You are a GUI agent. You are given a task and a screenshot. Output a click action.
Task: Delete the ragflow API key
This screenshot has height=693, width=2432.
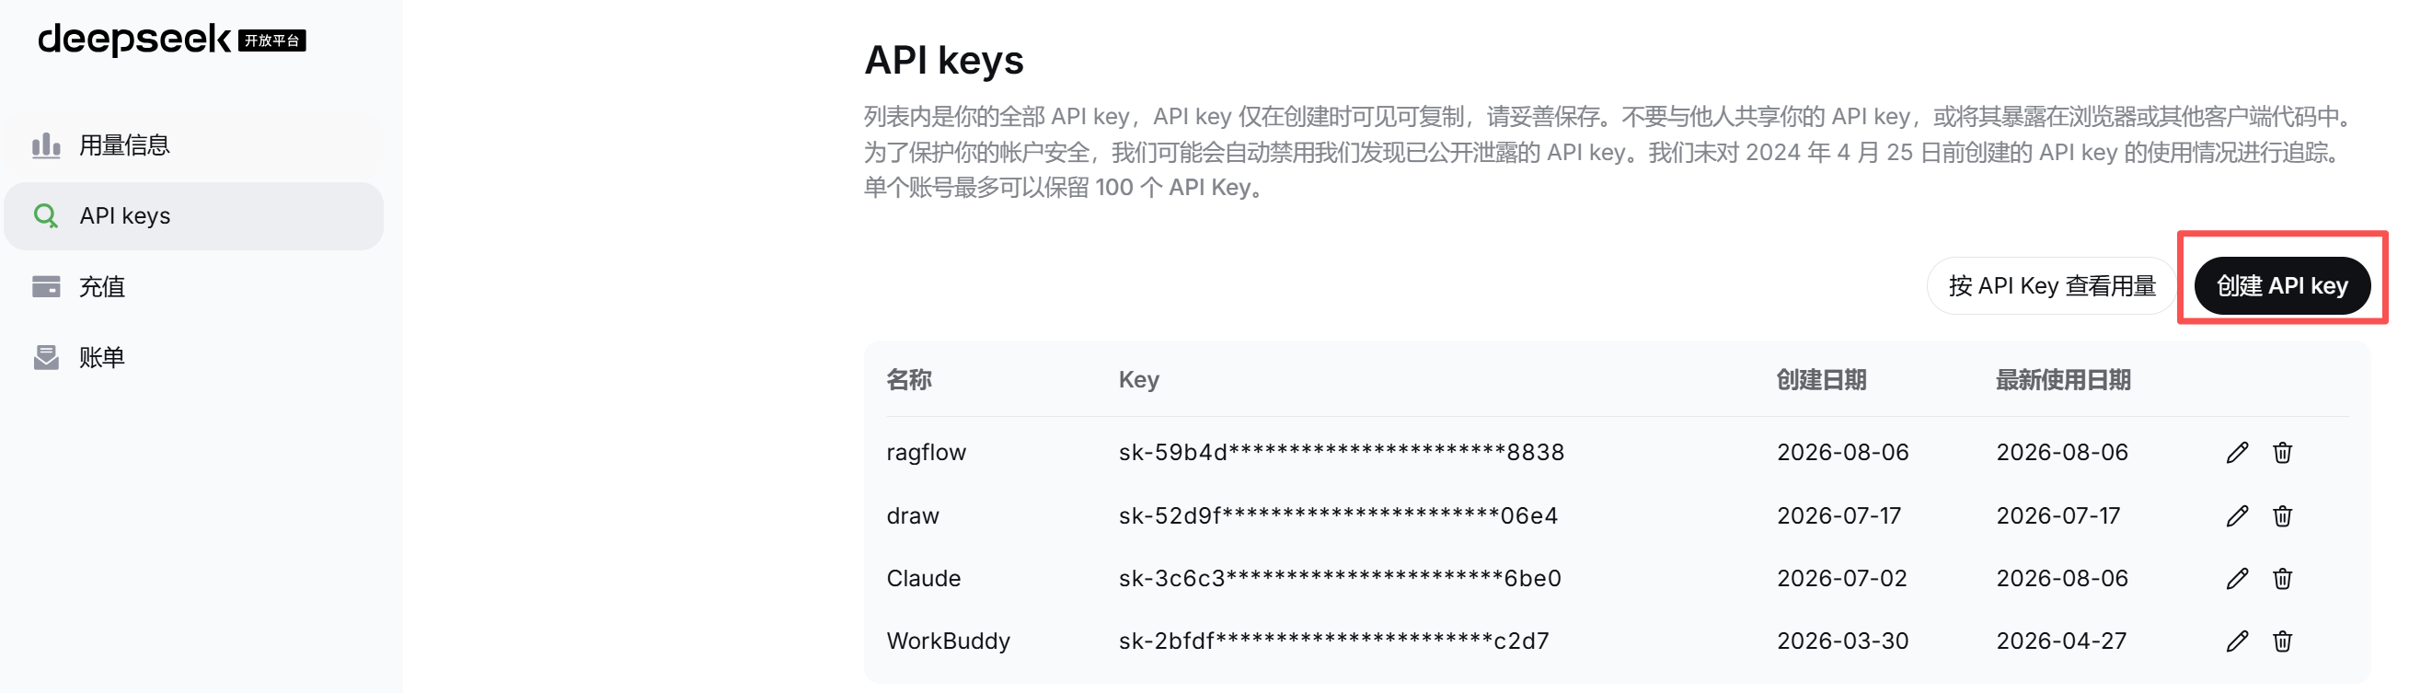(x=2282, y=452)
